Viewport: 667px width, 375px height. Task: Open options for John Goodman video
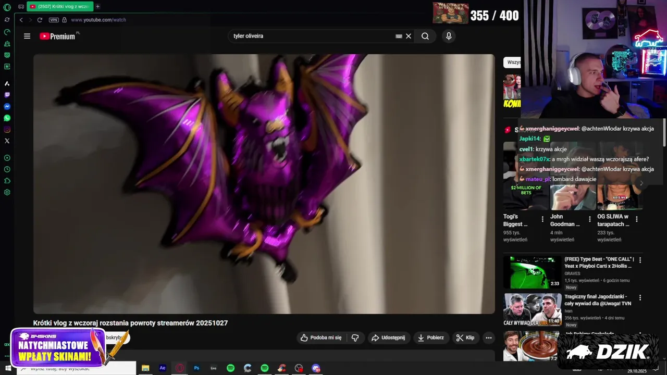(x=589, y=219)
